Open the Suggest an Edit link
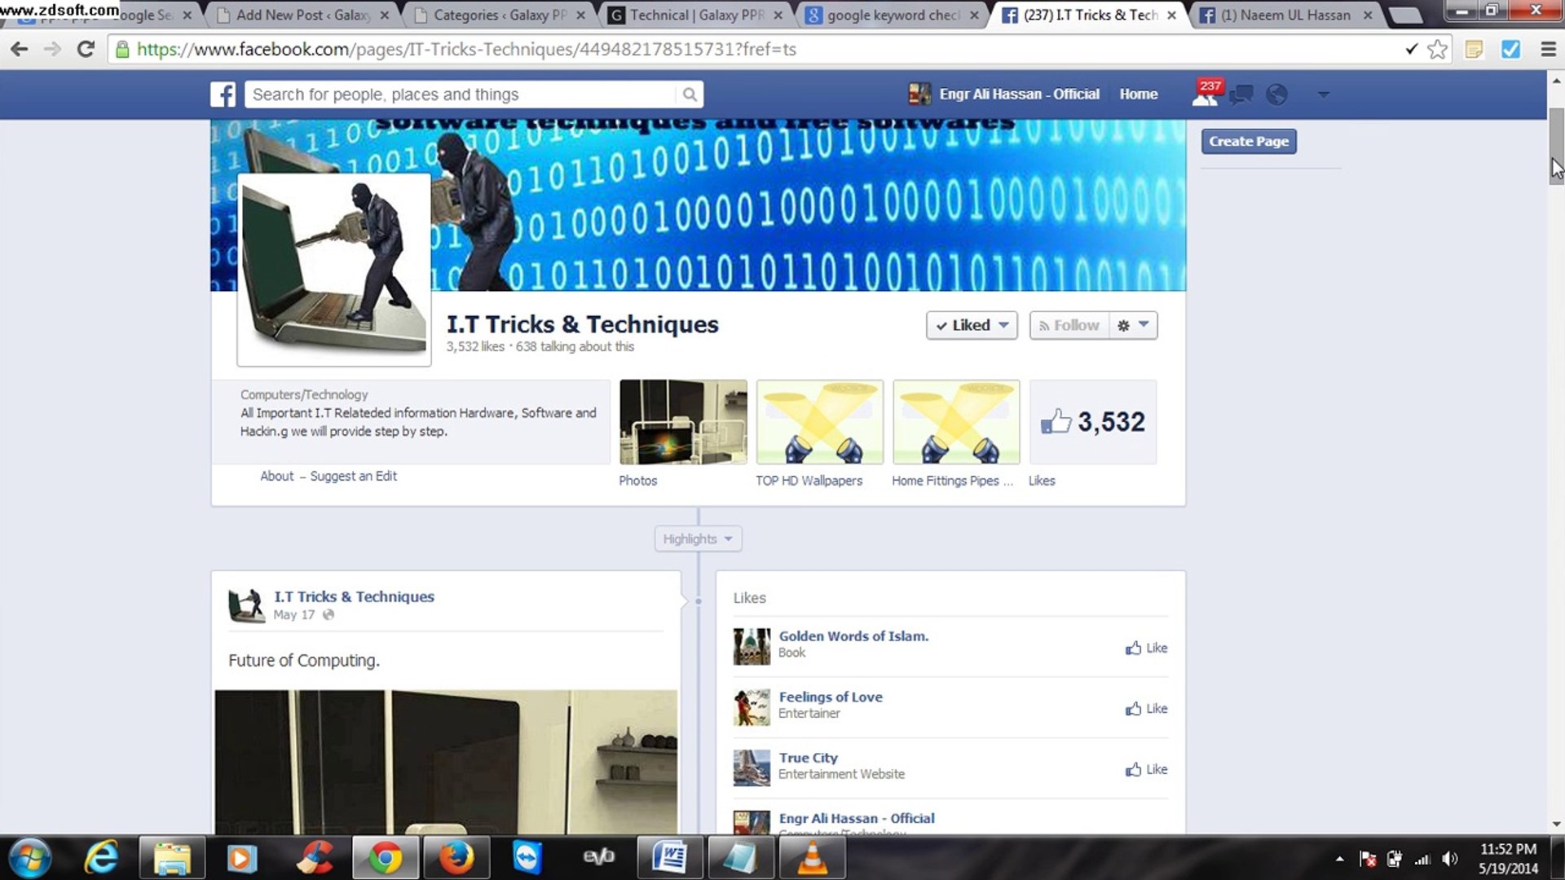Image resolution: width=1565 pixels, height=880 pixels. [353, 476]
